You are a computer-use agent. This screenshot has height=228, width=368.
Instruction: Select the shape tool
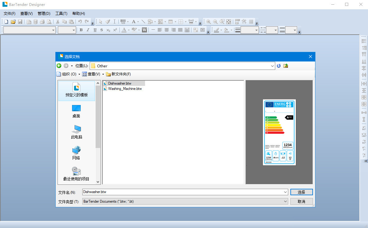[151, 22]
